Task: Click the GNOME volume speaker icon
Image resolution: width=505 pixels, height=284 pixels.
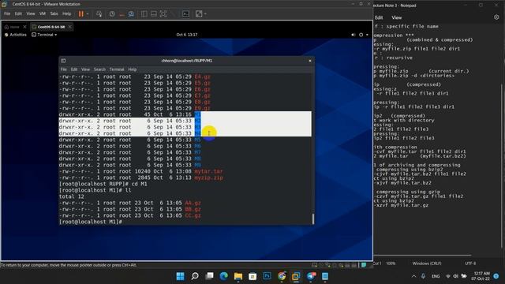Action: pyautogui.click(x=353, y=35)
